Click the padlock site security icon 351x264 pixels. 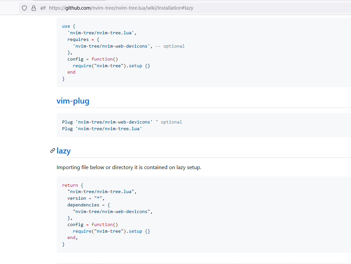34,8
